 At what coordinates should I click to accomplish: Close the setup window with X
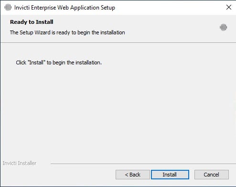click(229, 7)
